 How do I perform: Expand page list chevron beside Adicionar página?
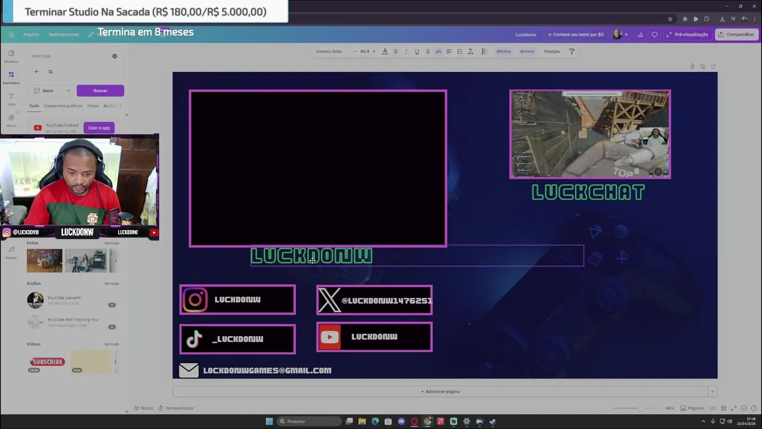pos(712,391)
